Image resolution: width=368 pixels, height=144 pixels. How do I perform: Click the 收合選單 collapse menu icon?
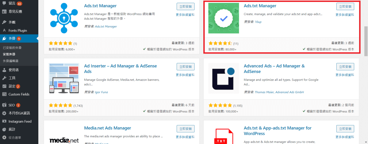pyautogui.click(x=4, y=137)
